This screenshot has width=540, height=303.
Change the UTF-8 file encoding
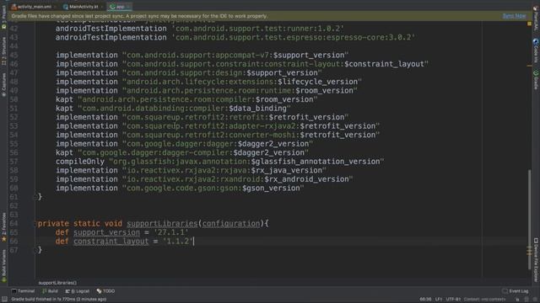click(453, 300)
